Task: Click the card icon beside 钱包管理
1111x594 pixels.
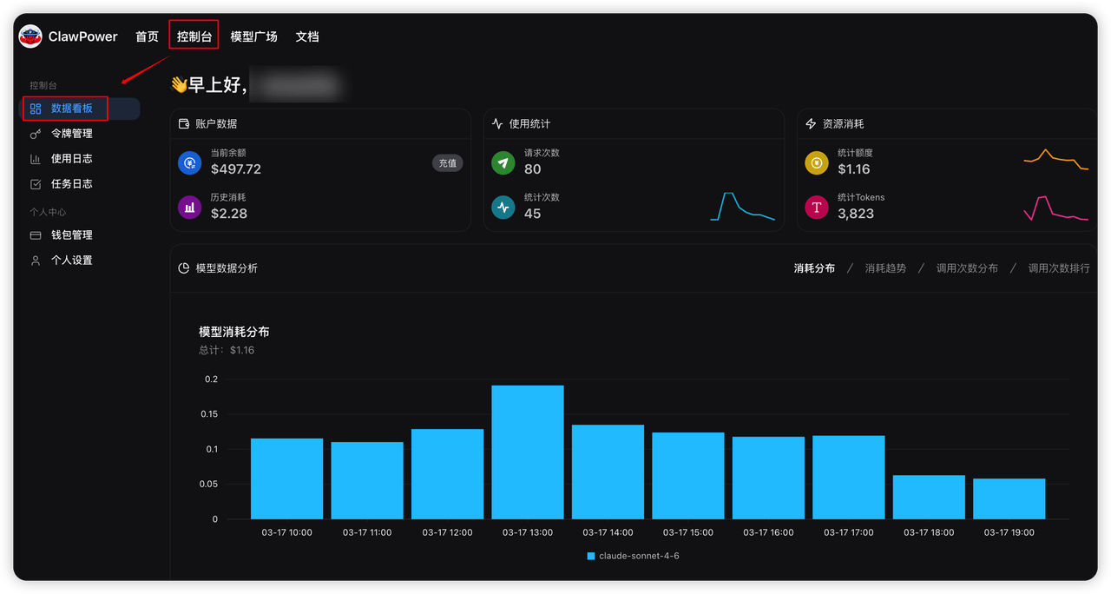Action: 36,235
